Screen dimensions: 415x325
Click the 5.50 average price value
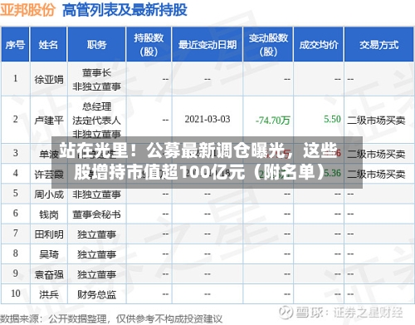(x=332, y=119)
